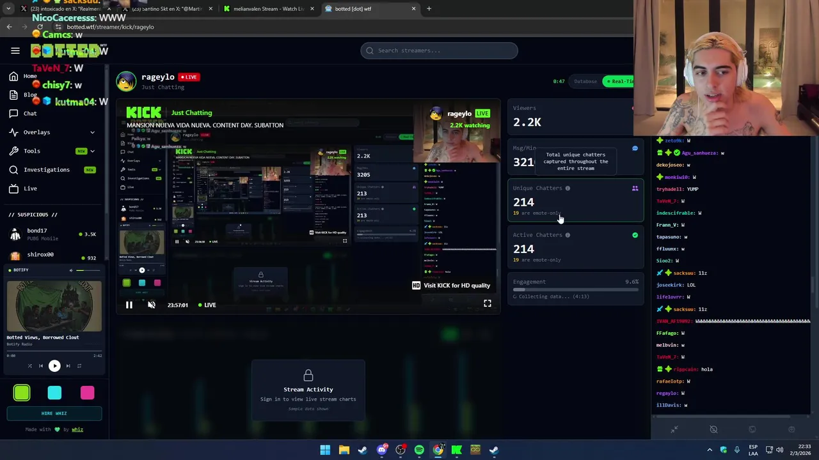
Task: Toggle the crossed-circle chat filter icon
Action: pyautogui.click(x=713, y=429)
